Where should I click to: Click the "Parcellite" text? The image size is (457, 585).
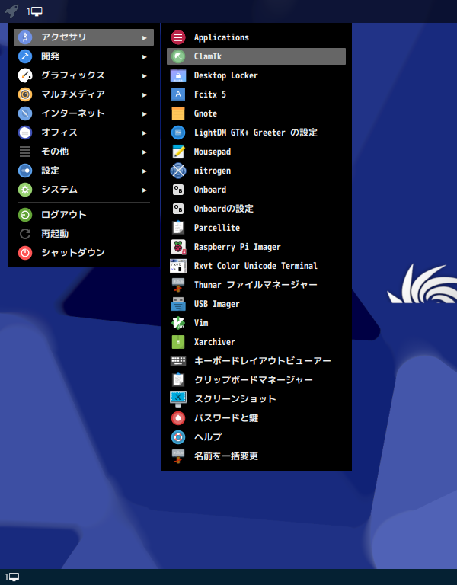click(x=217, y=228)
